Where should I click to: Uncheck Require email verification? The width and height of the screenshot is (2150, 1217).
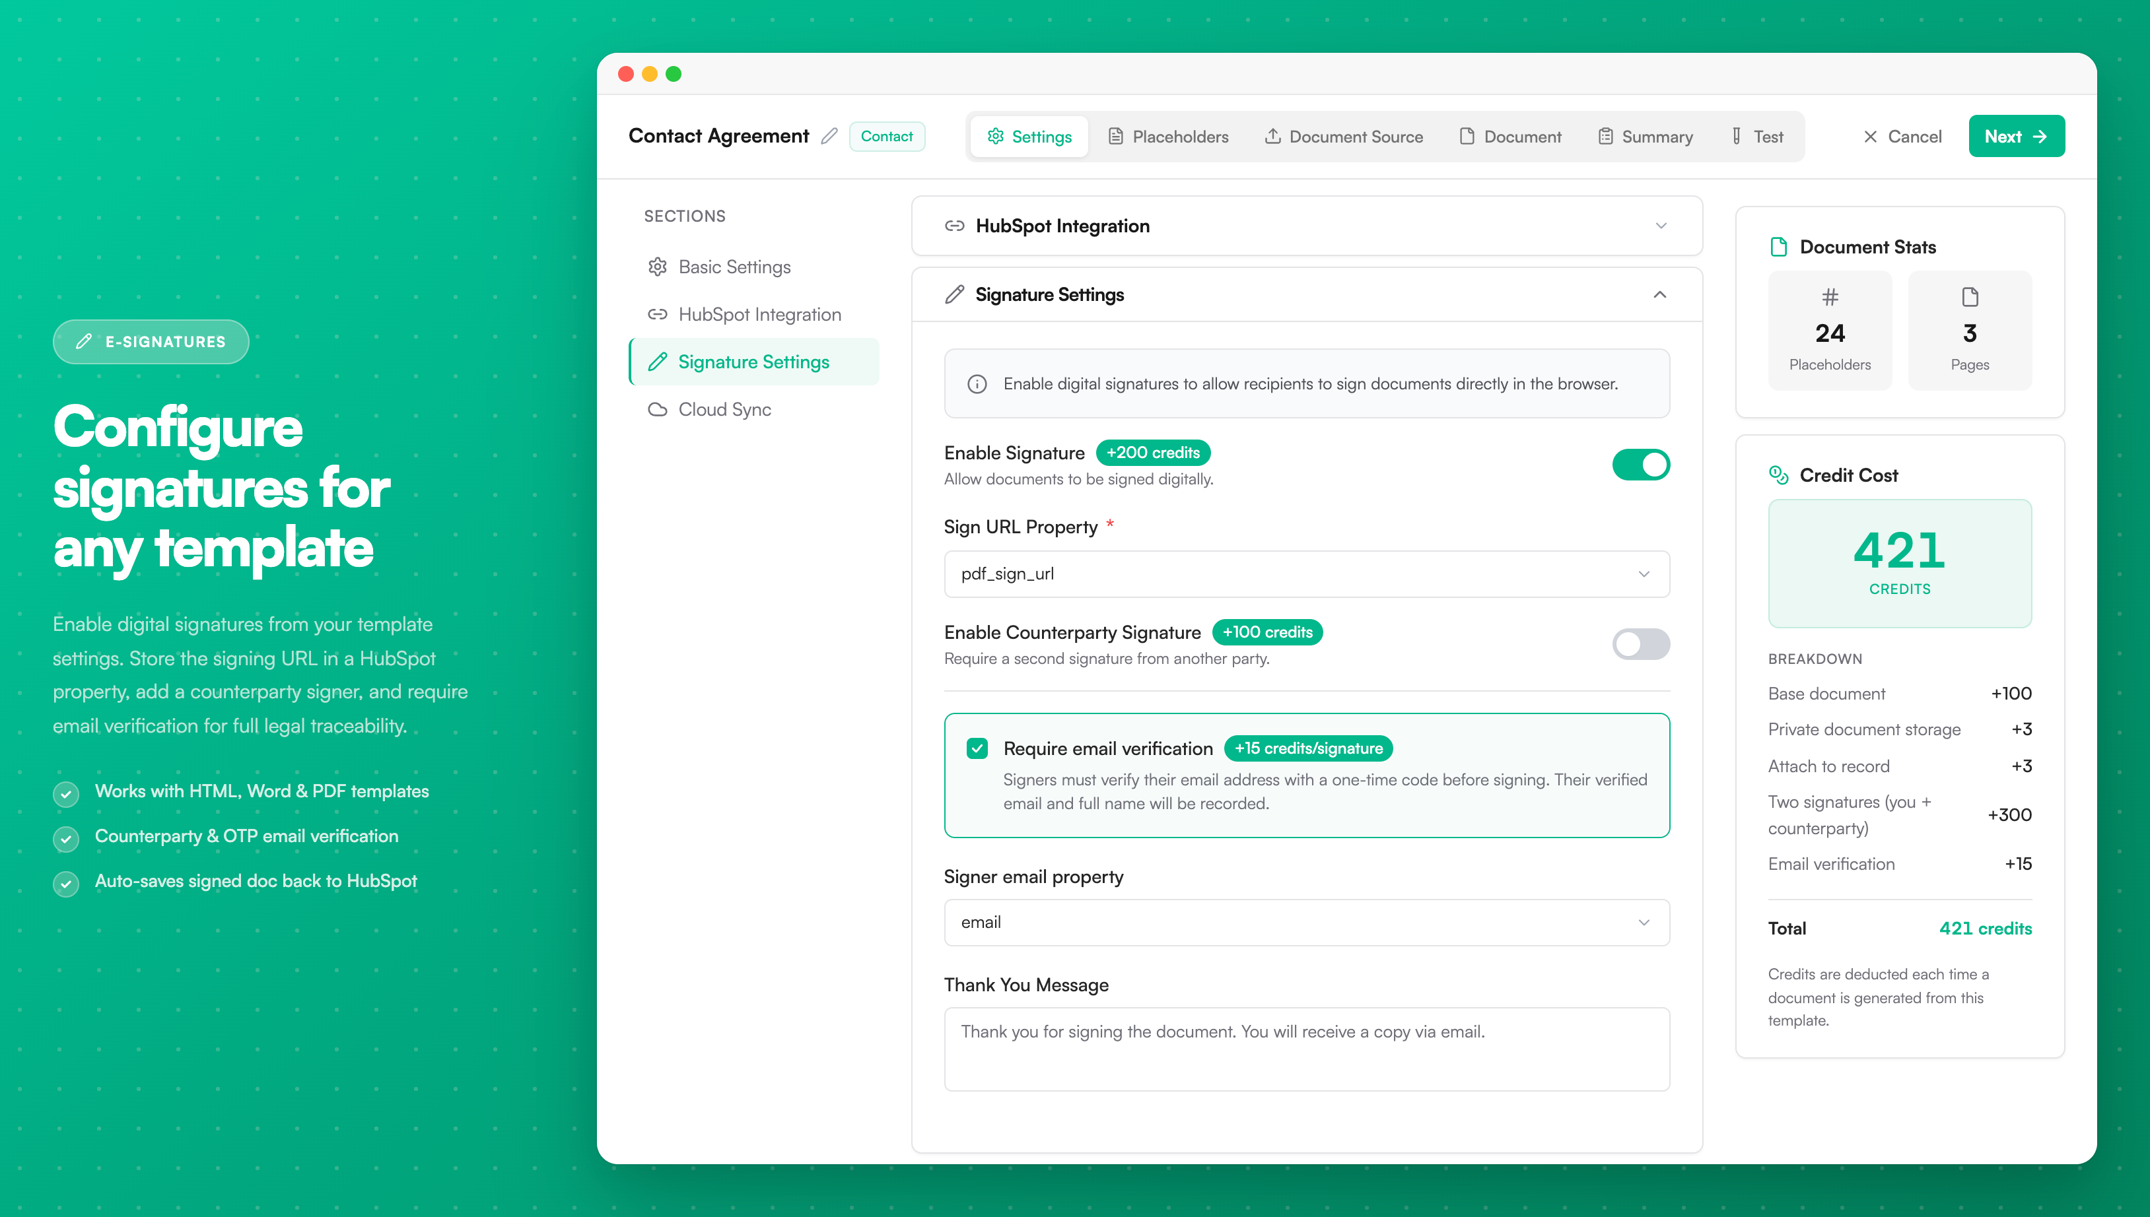[x=977, y=748]
